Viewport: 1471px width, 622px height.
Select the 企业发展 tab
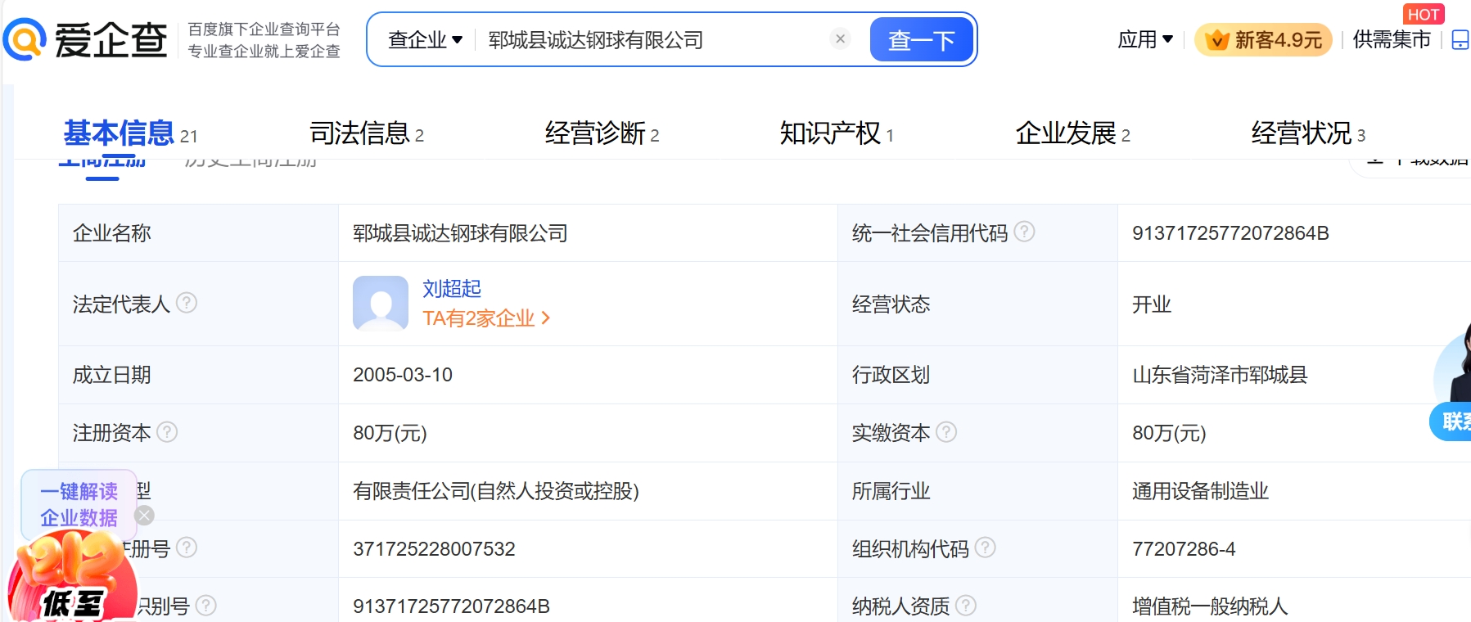pos(1073,133)
